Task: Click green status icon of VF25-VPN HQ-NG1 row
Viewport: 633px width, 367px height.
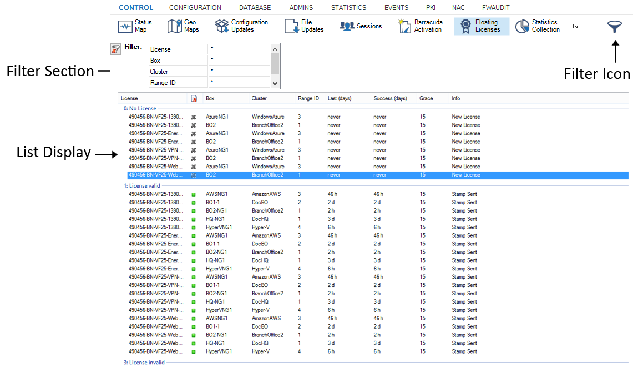Action: click(194, 303)
